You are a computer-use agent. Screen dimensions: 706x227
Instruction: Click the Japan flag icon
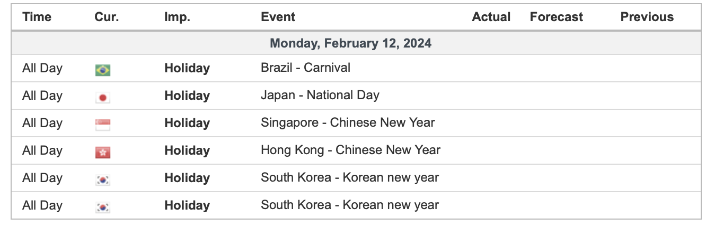[103, 98]
